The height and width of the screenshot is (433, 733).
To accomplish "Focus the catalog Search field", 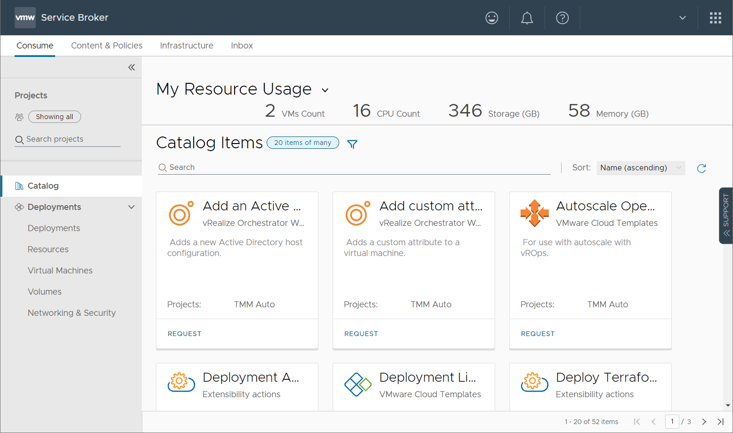I will pos(354,168).
